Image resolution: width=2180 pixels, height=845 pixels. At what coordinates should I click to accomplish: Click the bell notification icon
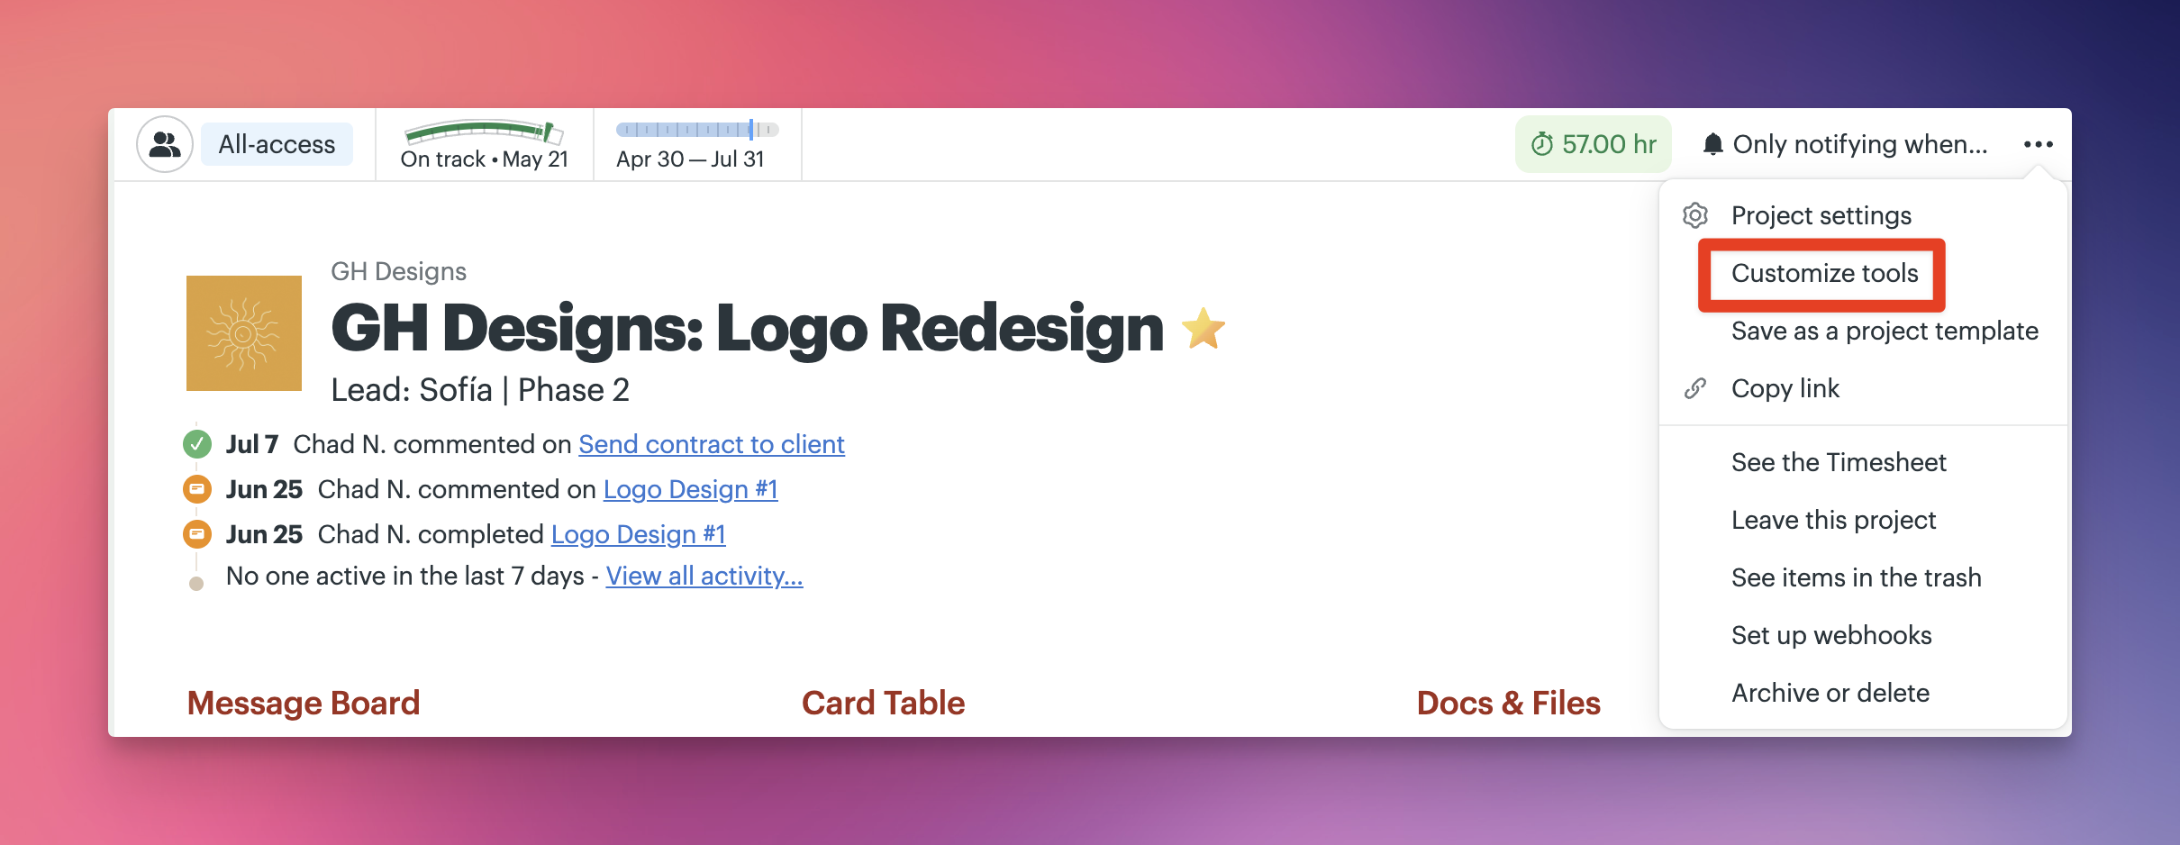pyautogui.click(x=1713, y=144)
